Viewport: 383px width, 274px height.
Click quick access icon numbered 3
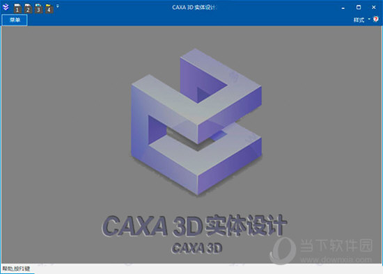point(38,8)
